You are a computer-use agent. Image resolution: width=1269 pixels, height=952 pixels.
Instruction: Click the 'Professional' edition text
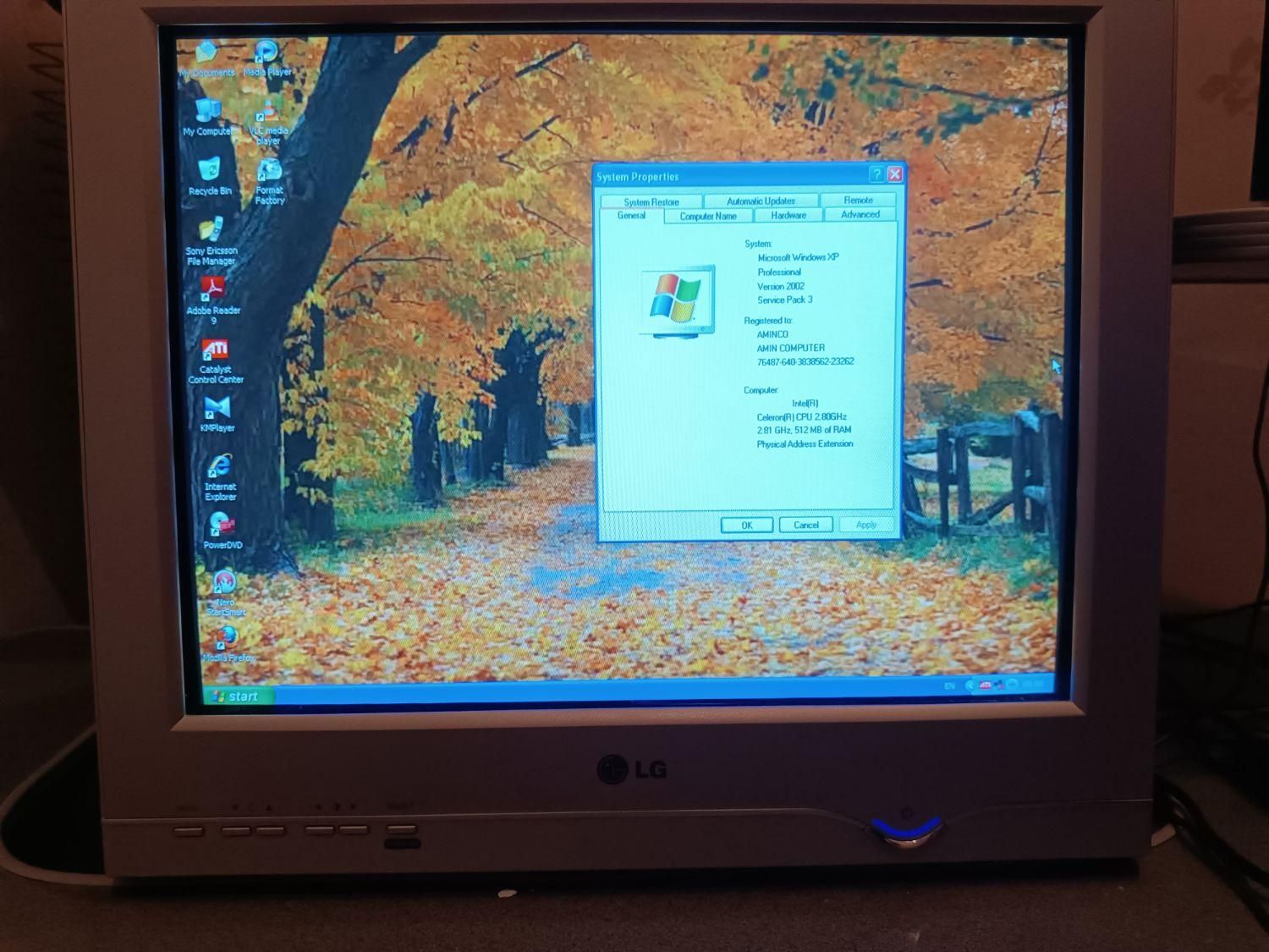point(778,272)
